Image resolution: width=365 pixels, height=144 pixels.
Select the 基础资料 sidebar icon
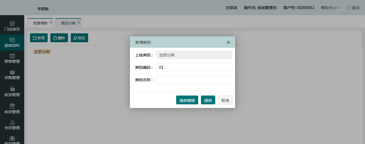tap(12, 40)
